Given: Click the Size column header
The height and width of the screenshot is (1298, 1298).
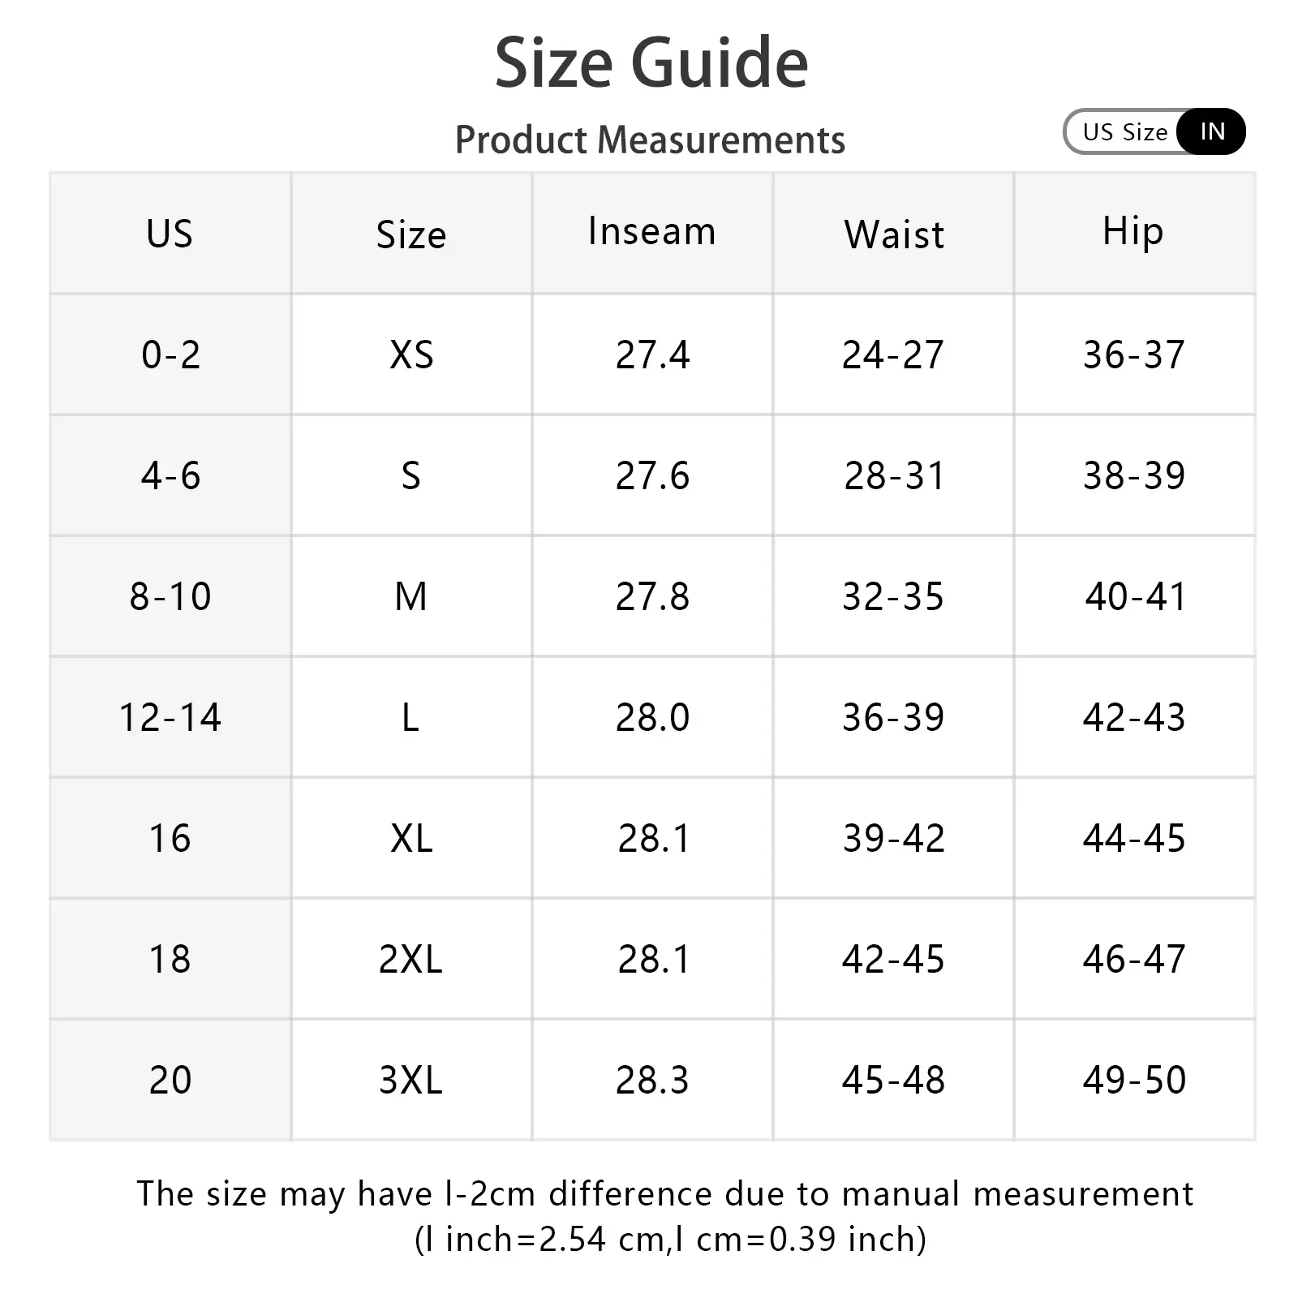Looking at the screenshot, I should (410, 235).
